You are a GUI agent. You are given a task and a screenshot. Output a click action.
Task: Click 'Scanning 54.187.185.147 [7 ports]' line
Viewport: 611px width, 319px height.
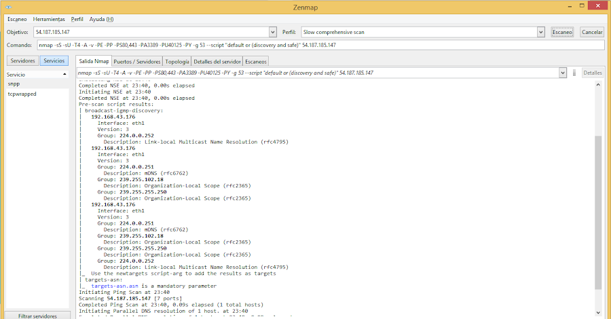tap(130, 299)
